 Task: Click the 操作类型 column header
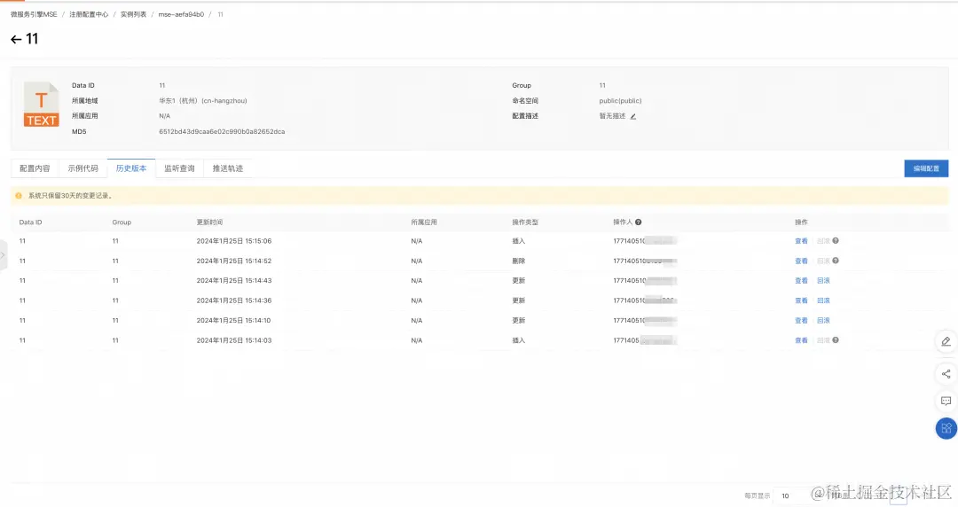[525, 222]
